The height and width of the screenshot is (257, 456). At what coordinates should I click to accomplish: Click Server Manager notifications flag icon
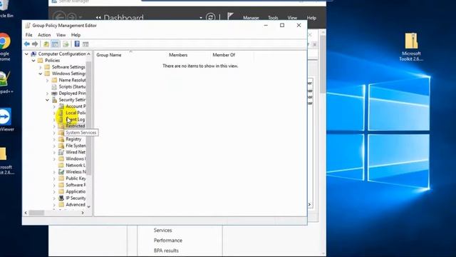pos(230,16)
